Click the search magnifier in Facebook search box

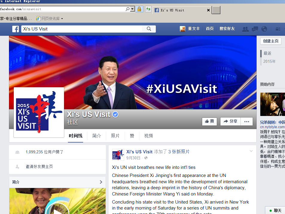click(149, 29)
